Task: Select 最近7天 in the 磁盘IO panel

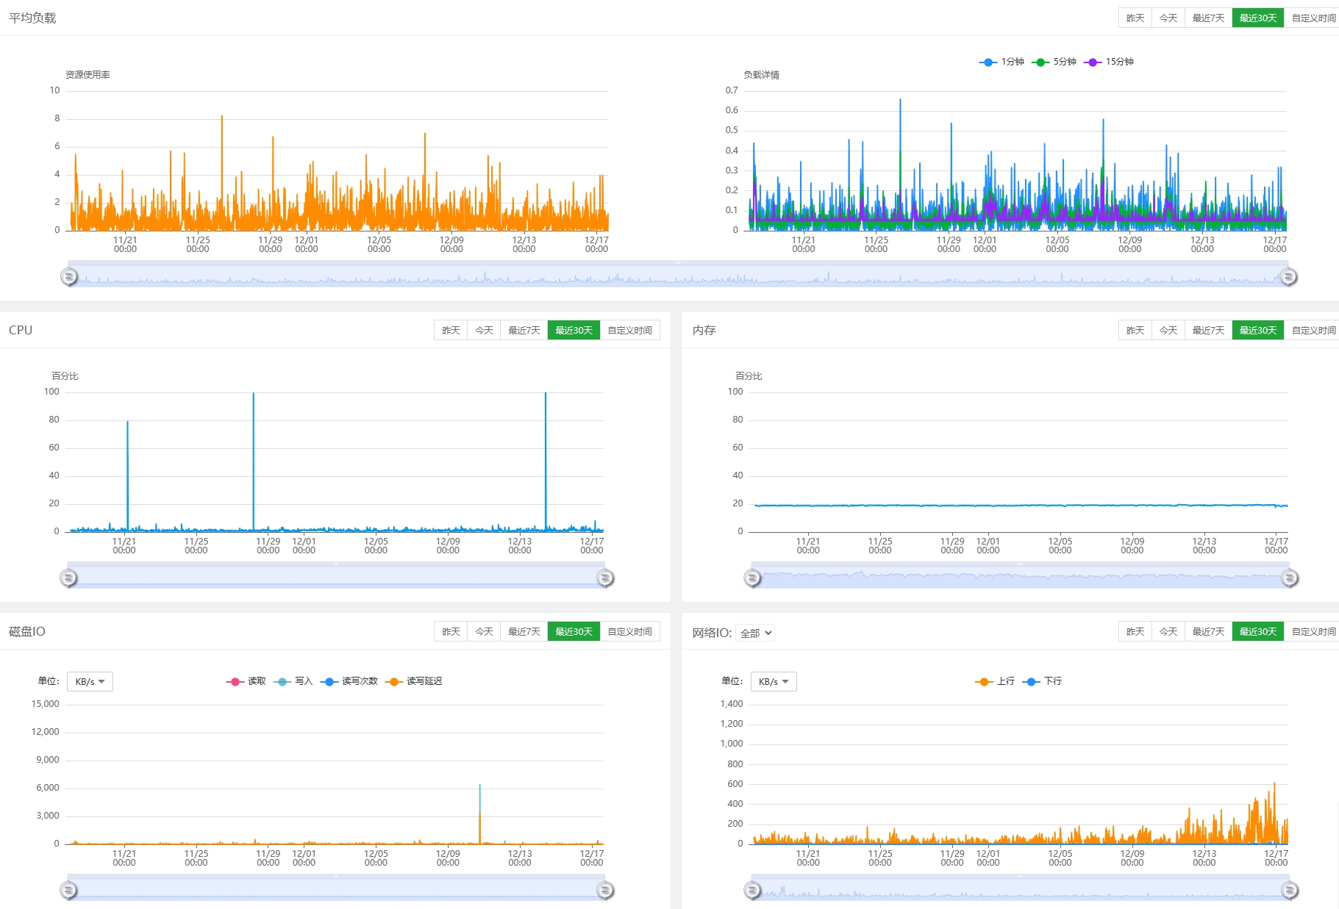Action: pos(524,631)
